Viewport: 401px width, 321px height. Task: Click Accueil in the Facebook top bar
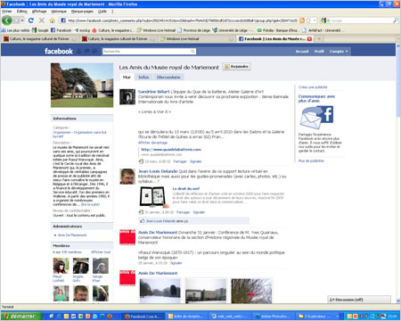coord(302,52)
